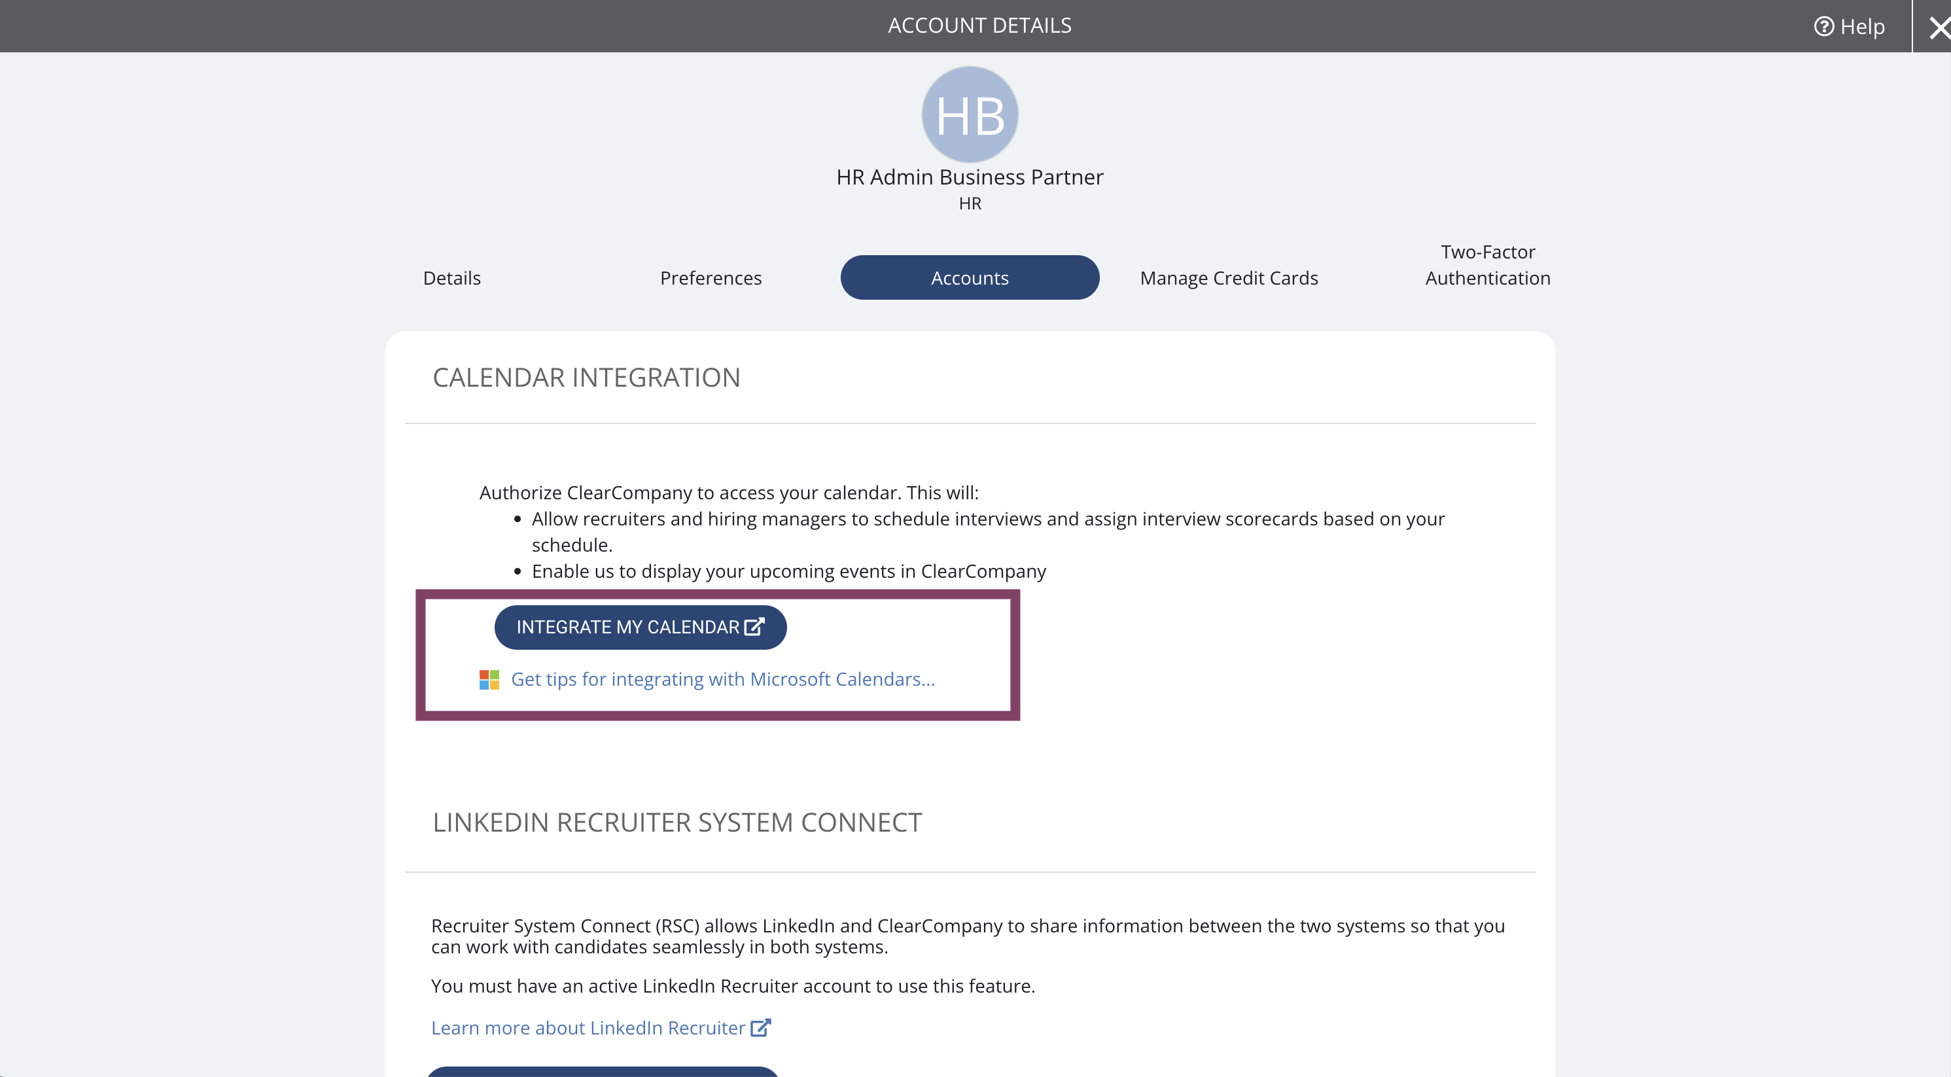Click the Integrate My Calendar button
1951x1077 pixels.
[640, 627]
